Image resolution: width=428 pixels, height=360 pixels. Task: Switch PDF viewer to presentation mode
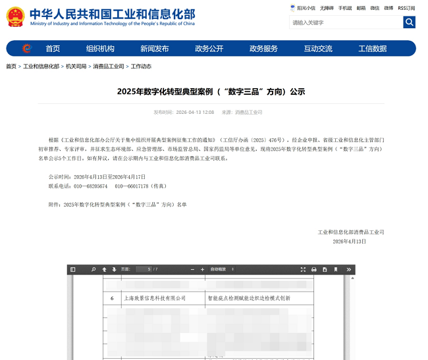(x=303, y=269)
